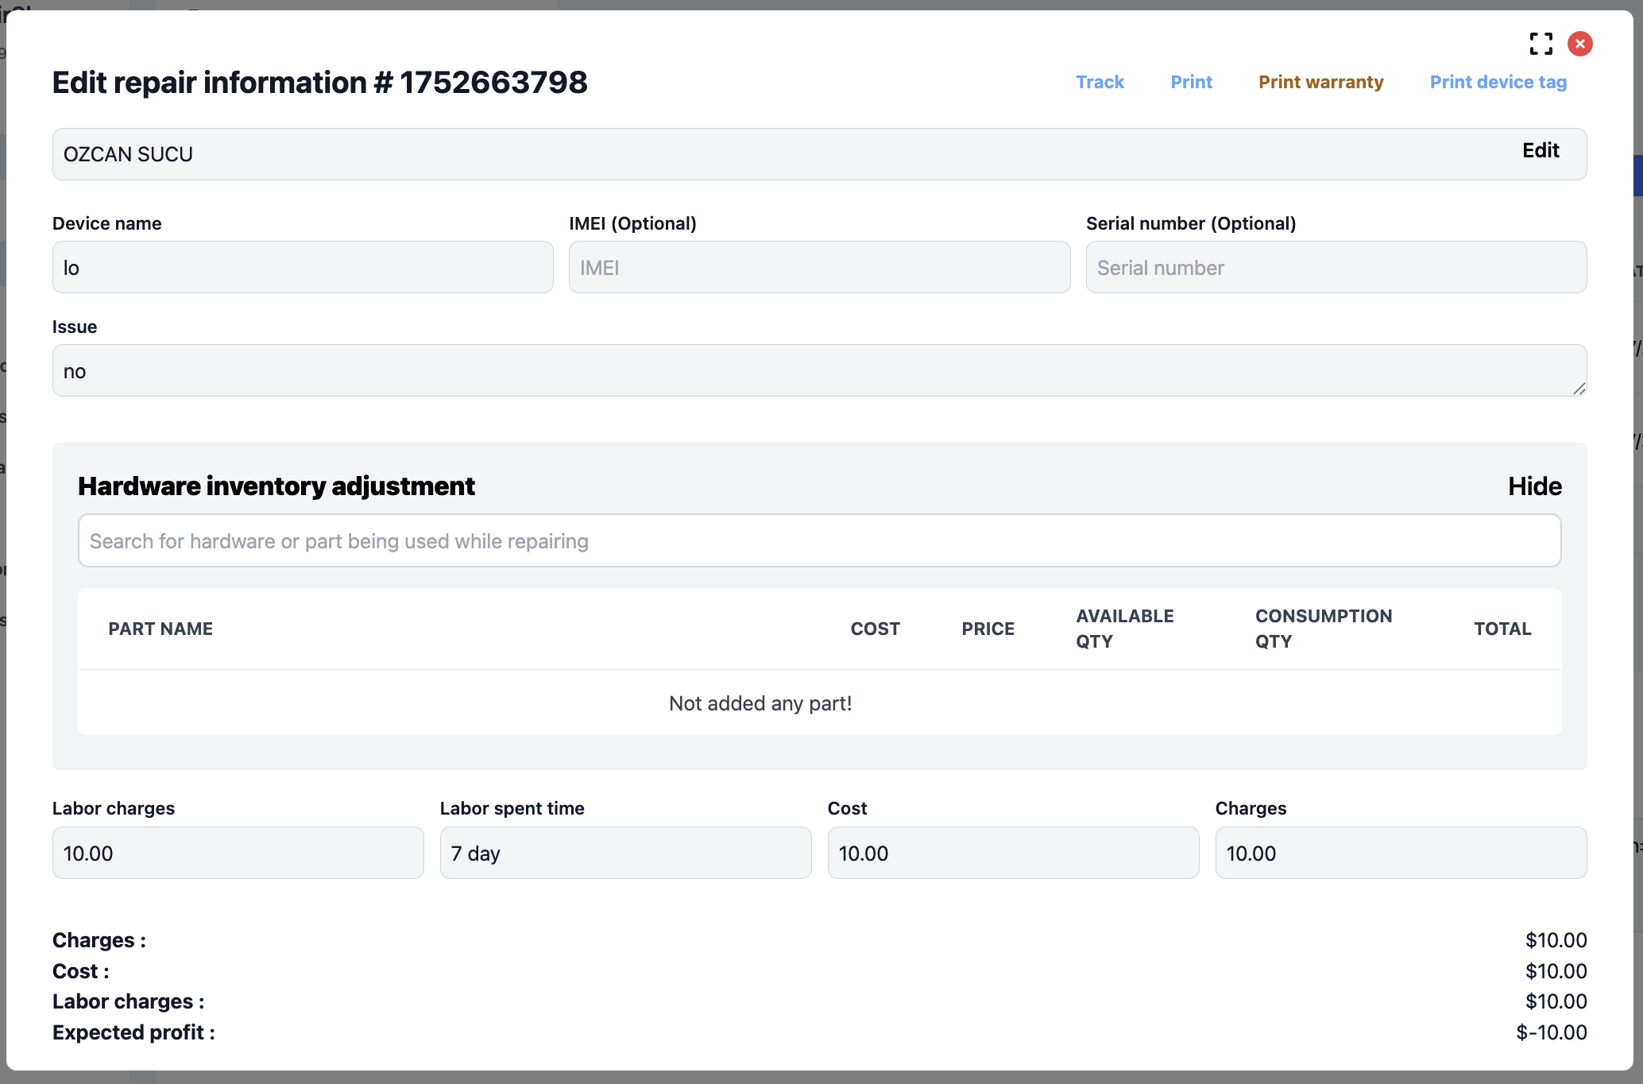Click the Print link
Viewport: 1643px width, 1084px height.
point(1191,82)
